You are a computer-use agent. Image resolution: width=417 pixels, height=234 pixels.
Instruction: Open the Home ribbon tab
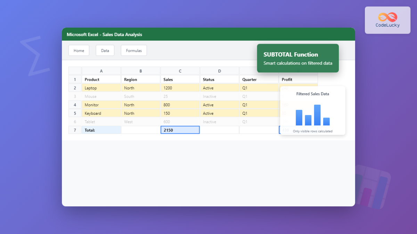pos(79,50)
